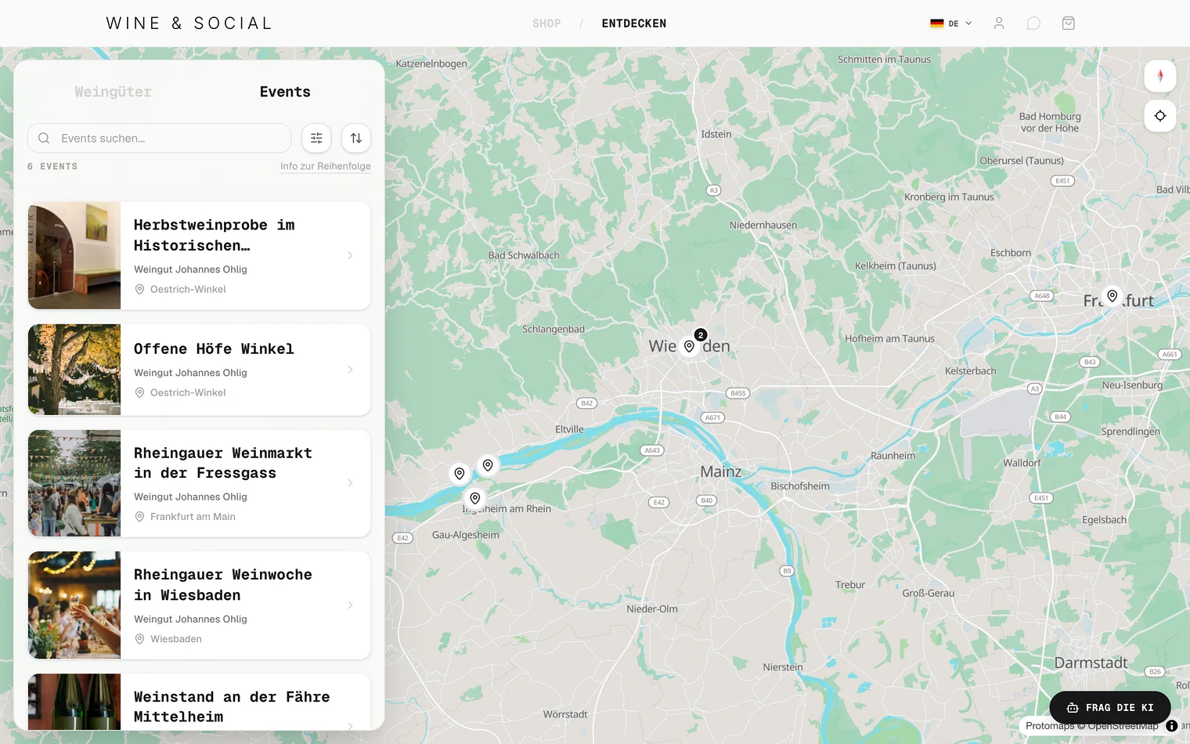The image size is (1190, 744).
Task: Open the user account icon
Action: click(999, 23)
